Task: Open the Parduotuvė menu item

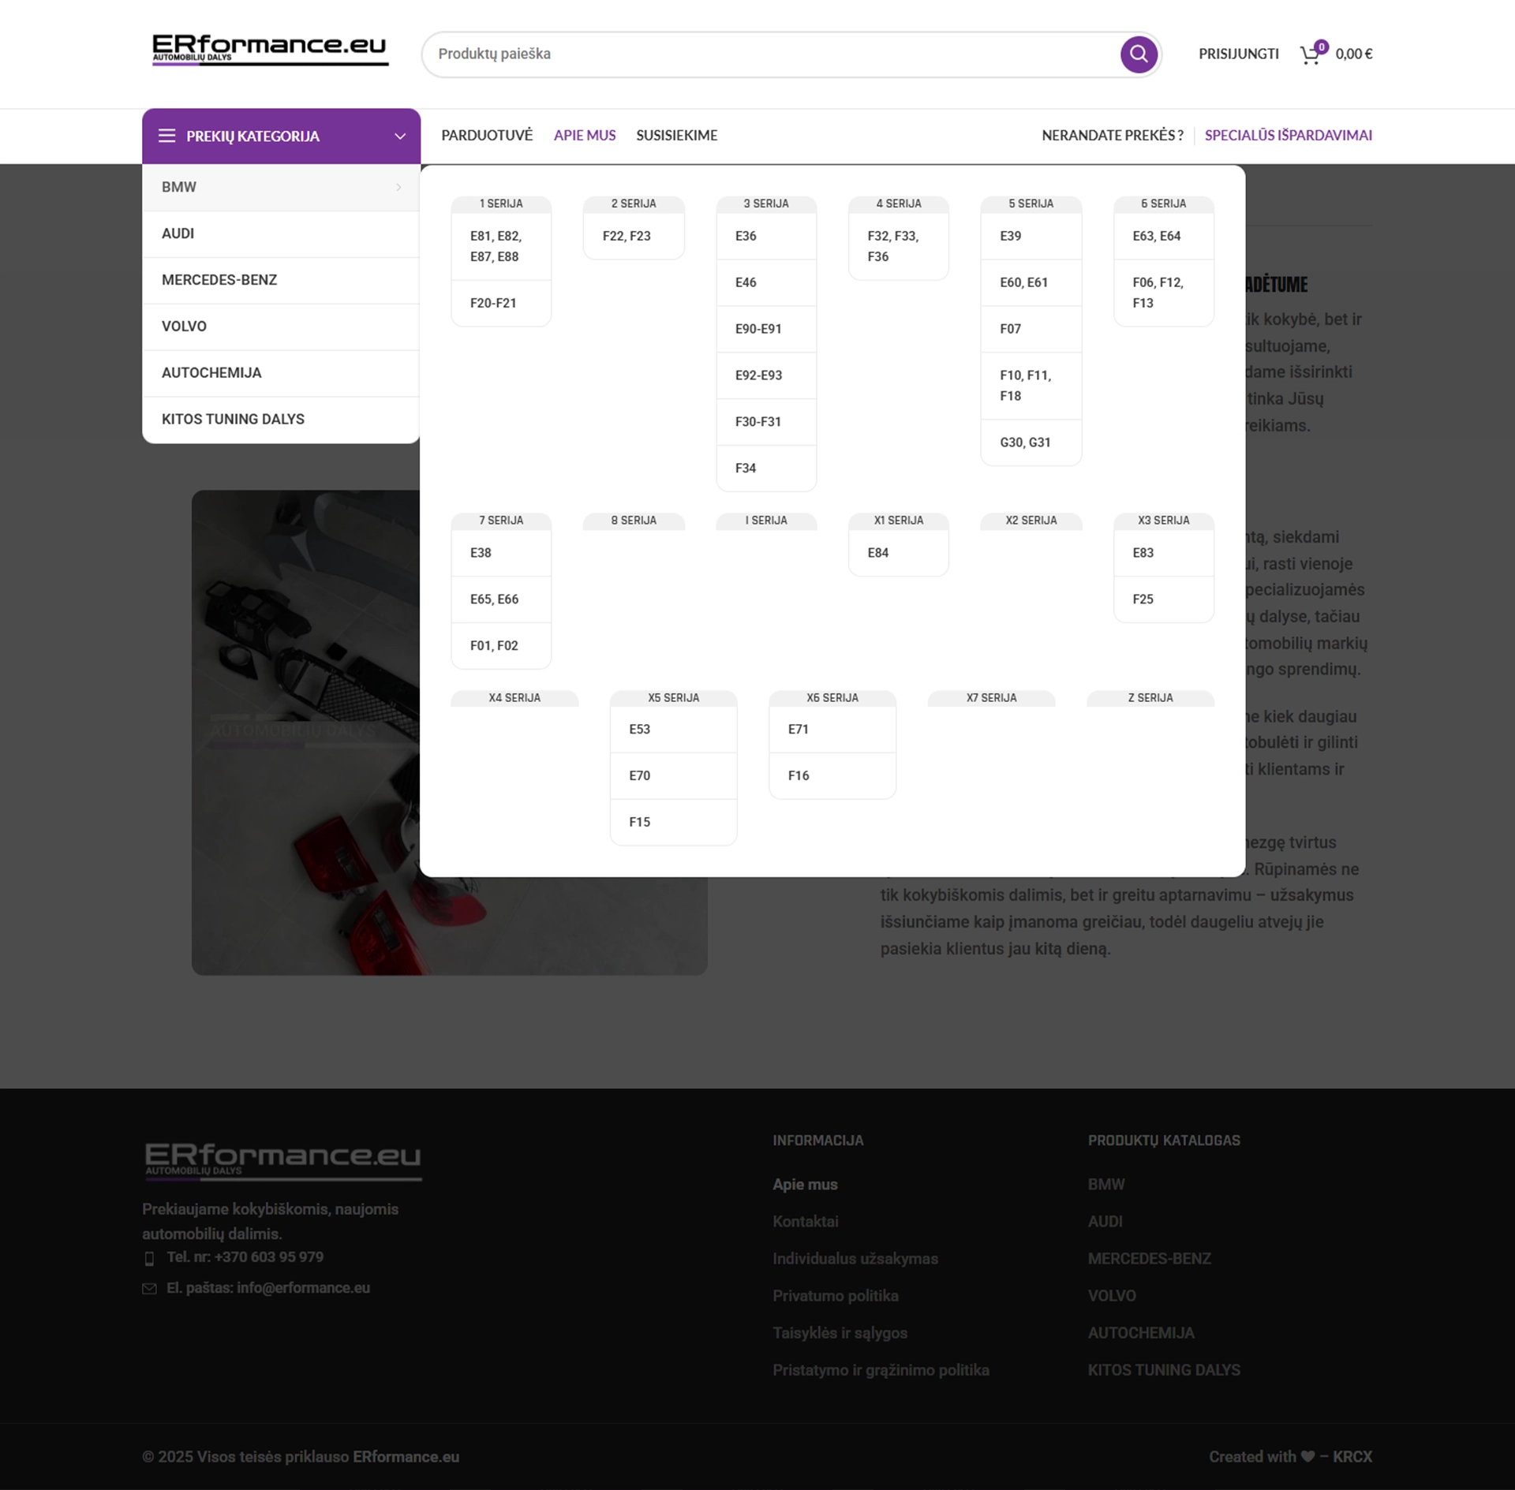Action: 487,135
